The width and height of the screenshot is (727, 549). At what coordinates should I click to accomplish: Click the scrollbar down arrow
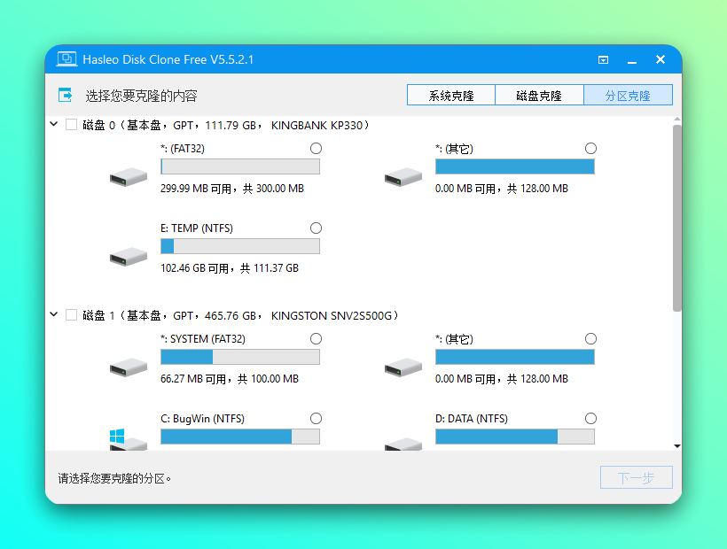(x=677, y=446)
